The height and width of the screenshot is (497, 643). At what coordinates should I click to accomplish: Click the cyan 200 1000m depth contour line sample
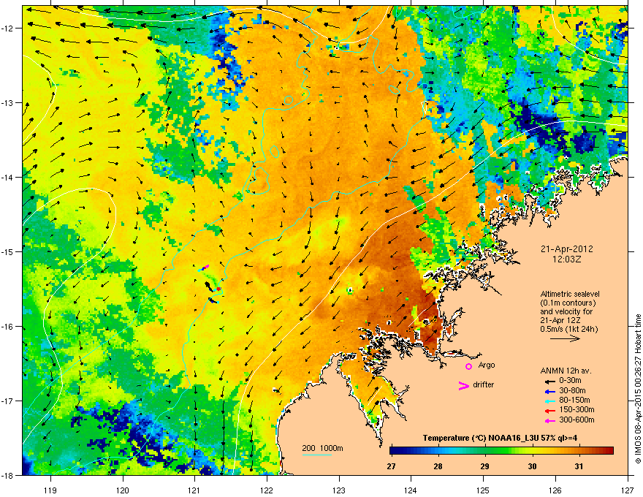[316, 455]
